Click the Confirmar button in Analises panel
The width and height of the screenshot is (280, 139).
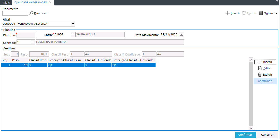(x=265, y=81)
